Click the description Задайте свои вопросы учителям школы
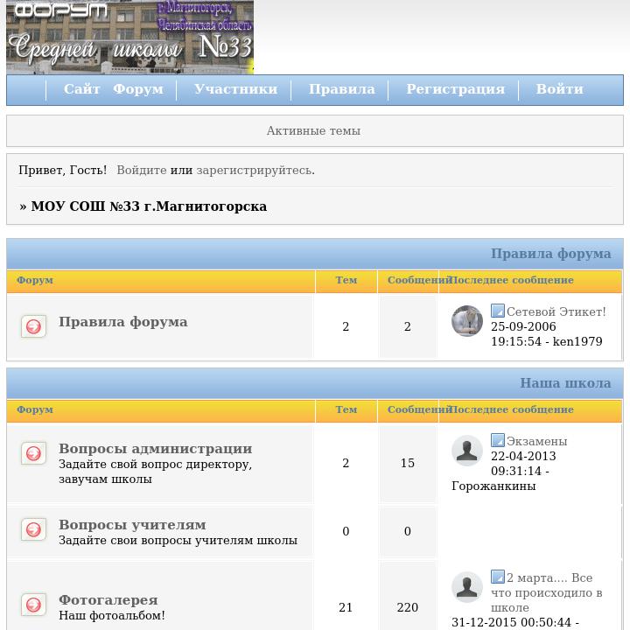The image size is (630, 630). pos(178,541)
